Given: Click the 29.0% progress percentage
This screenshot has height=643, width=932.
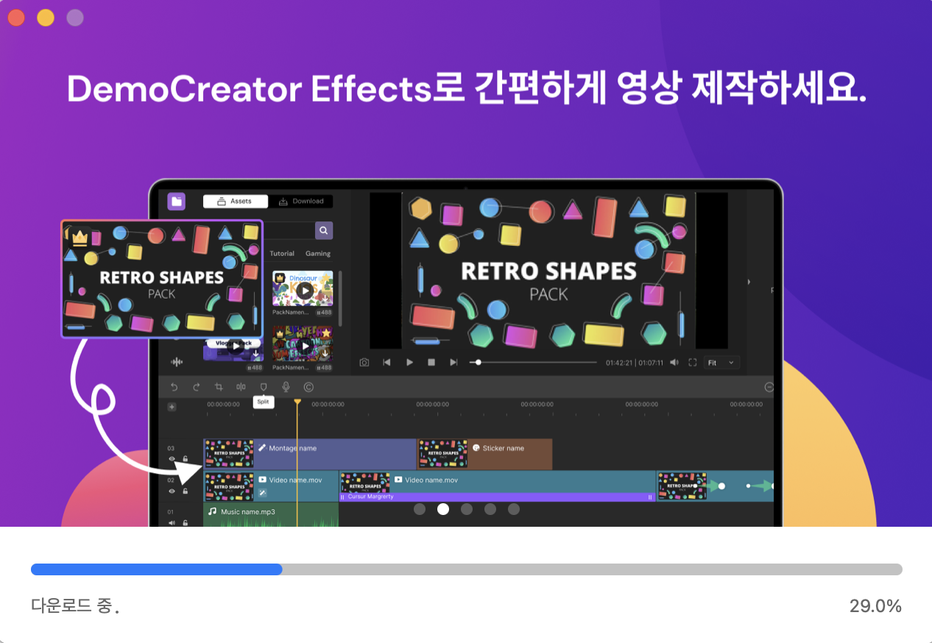Looking at the screenshot, I should pos(875,606).
